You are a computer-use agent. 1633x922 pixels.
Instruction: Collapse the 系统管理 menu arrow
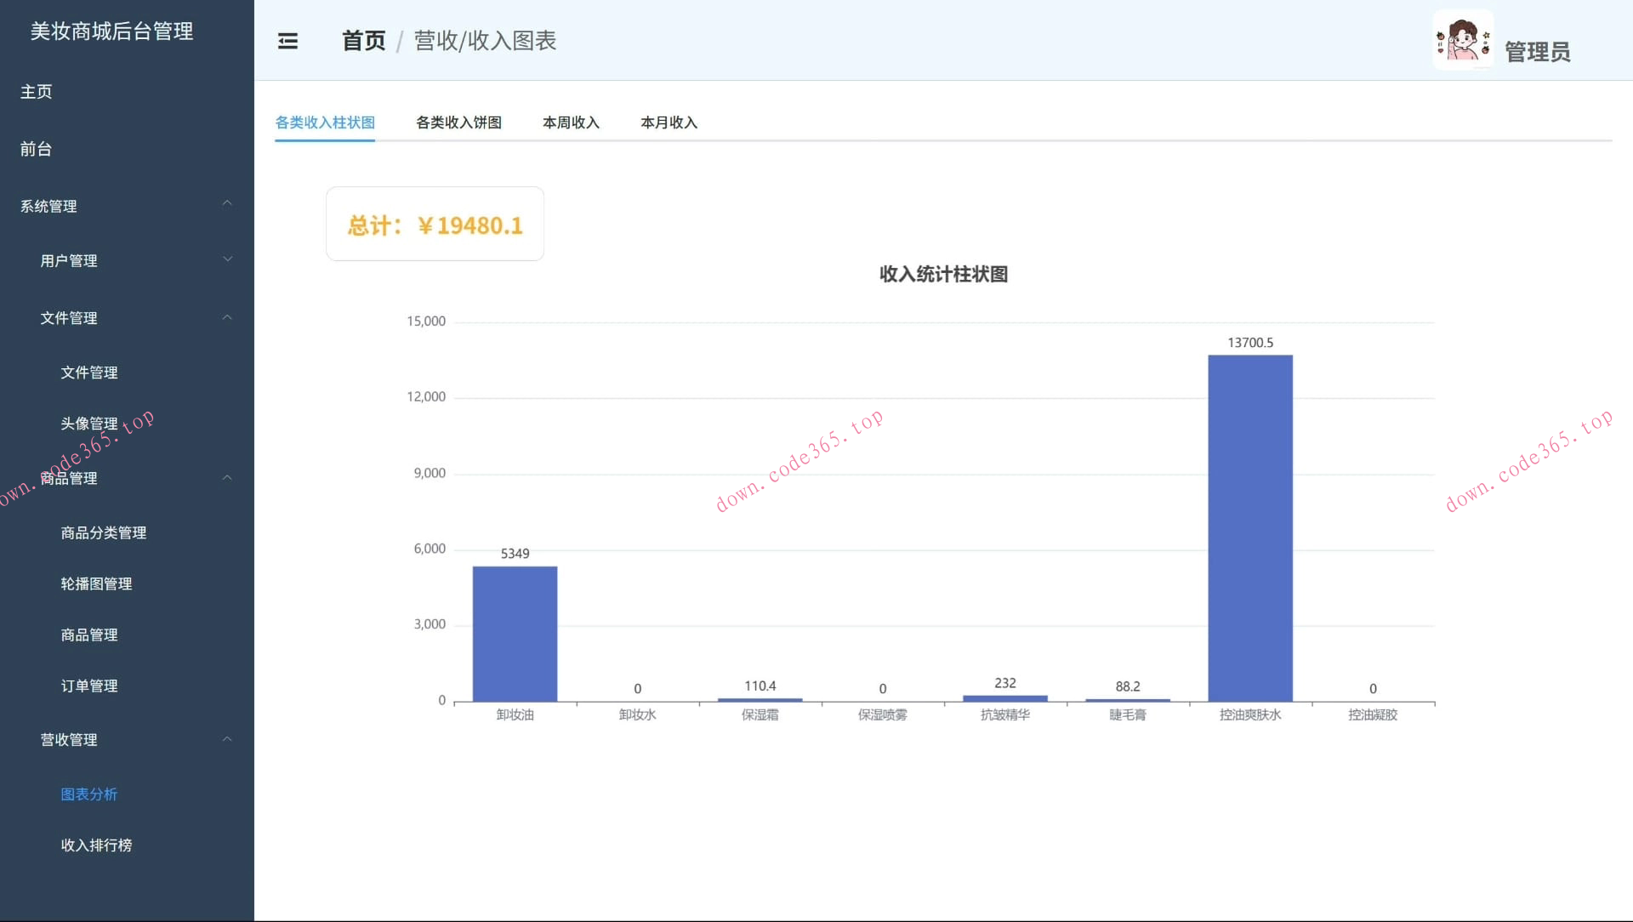227,203
